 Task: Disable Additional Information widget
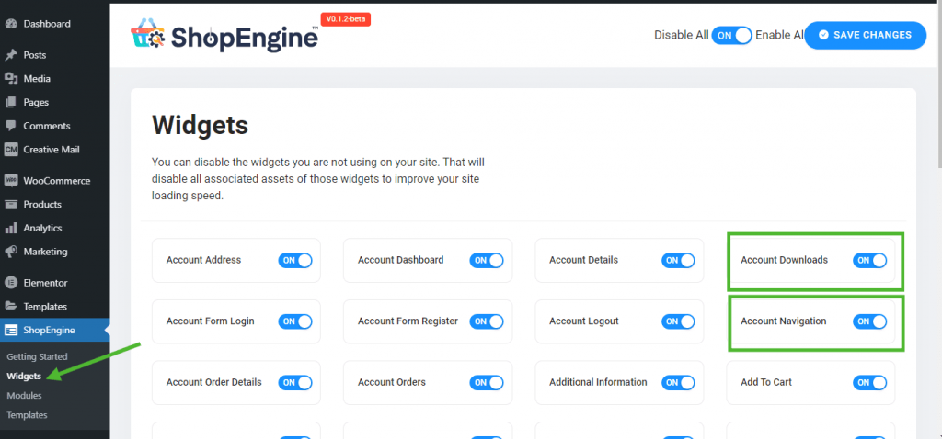[x=678, y=383]
